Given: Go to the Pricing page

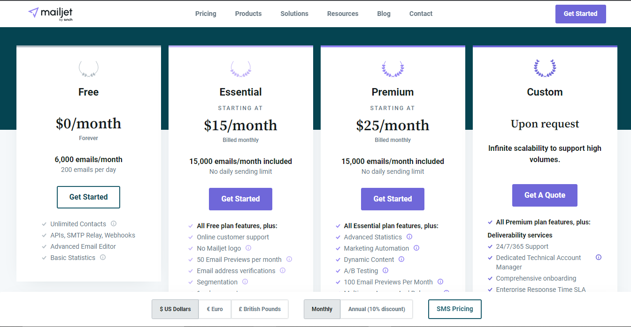Looking at the screenshot, I should 206,14.
